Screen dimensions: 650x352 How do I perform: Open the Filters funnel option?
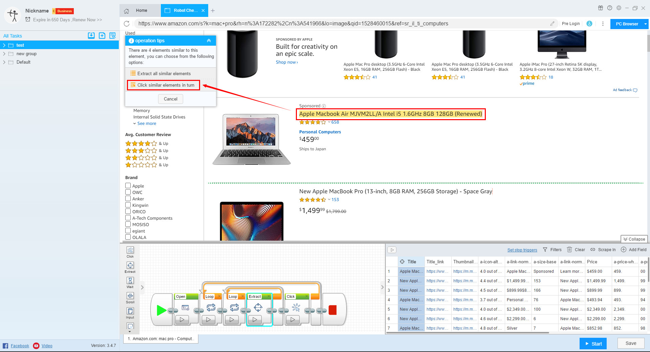click(545, 249)
